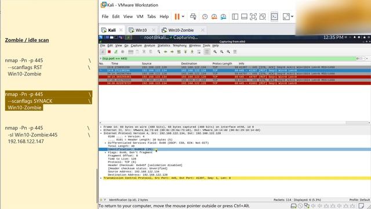Expand the Differentiated Services Field item
The image size is (371, 209).
pos(106,143)
